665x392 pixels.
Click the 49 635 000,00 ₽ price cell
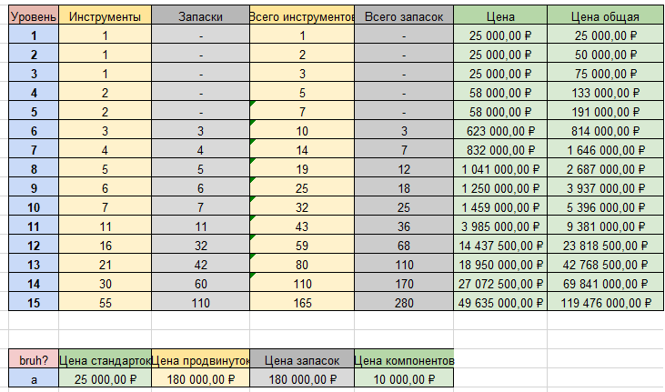(x=500, y=303)
